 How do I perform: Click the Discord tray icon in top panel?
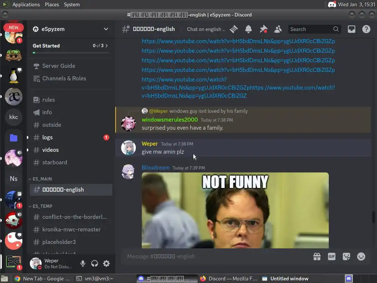[x=332, y=4]
